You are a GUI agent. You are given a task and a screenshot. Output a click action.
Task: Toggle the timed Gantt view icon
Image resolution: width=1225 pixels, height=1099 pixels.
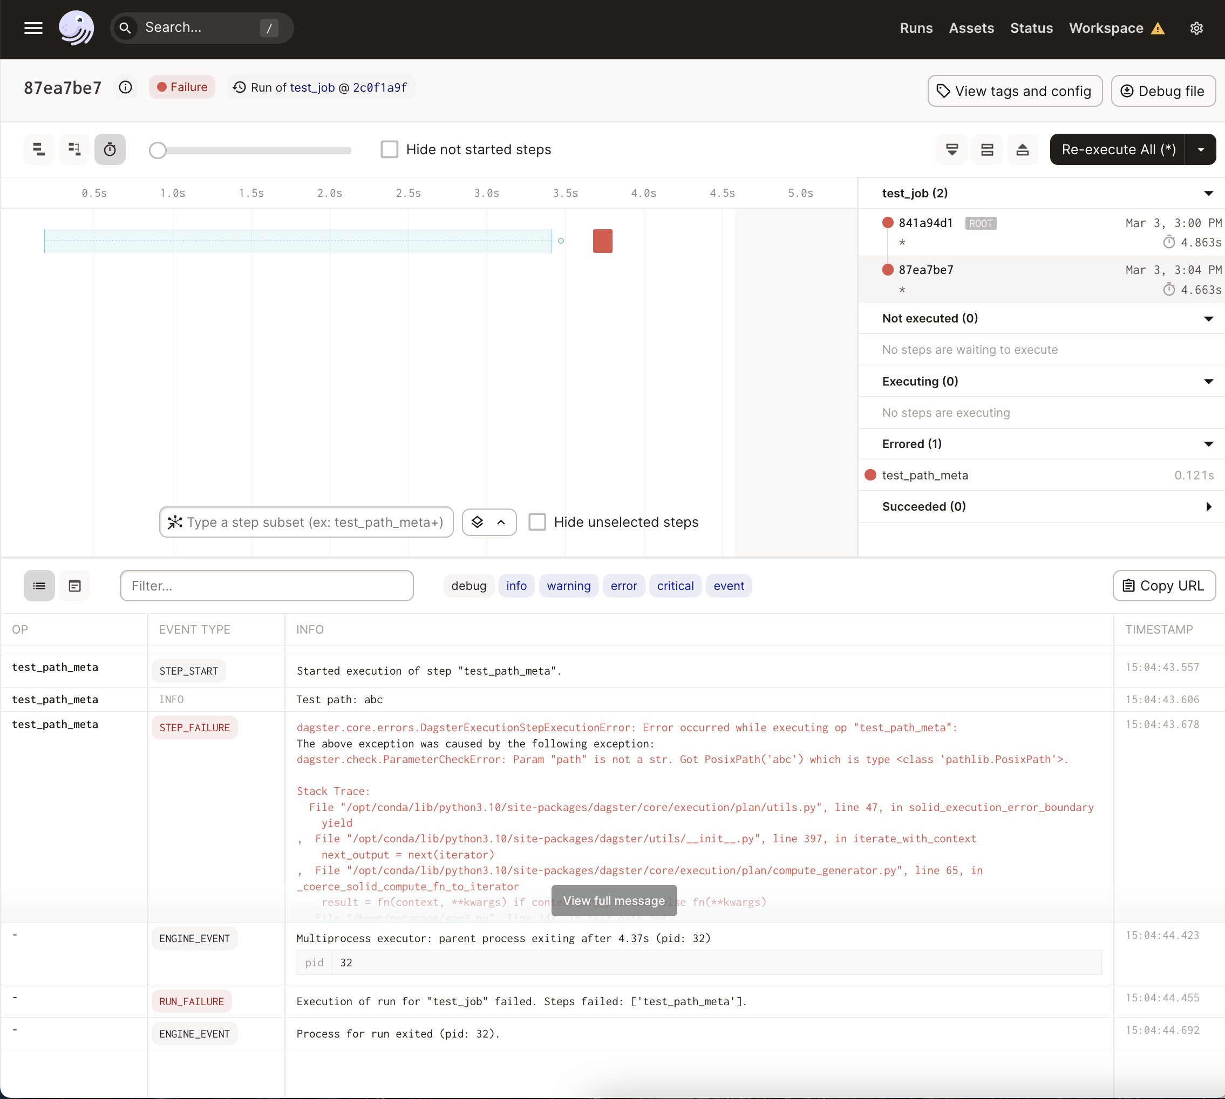pos(110,149)
